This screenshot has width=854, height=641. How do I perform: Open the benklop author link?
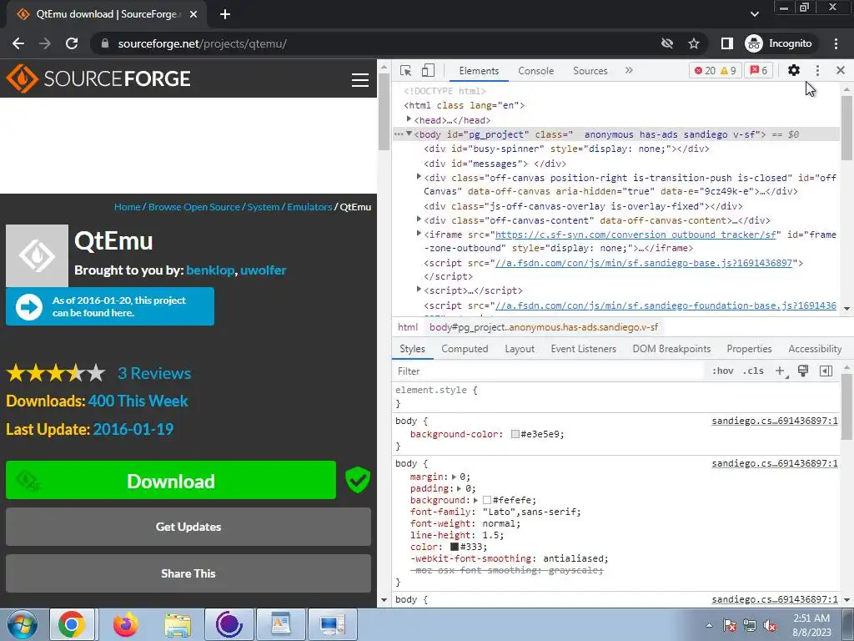(x=210, y=270)
